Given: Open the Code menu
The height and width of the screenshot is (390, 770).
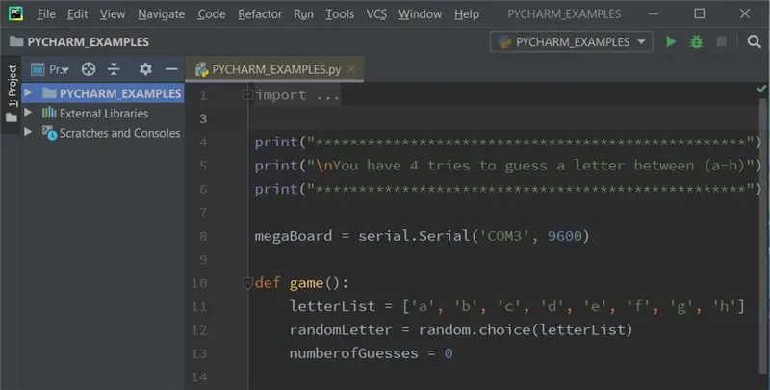Looking at the screenshot, I should (x=211, y=14).
